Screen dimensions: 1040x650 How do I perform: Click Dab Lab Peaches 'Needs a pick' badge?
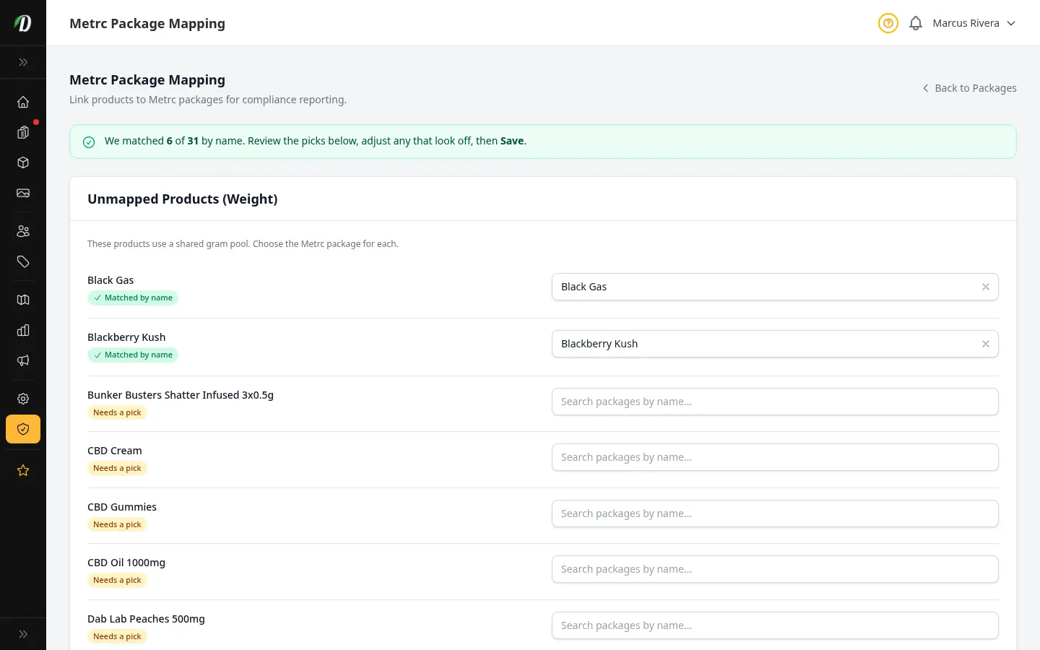click(117, 636)
